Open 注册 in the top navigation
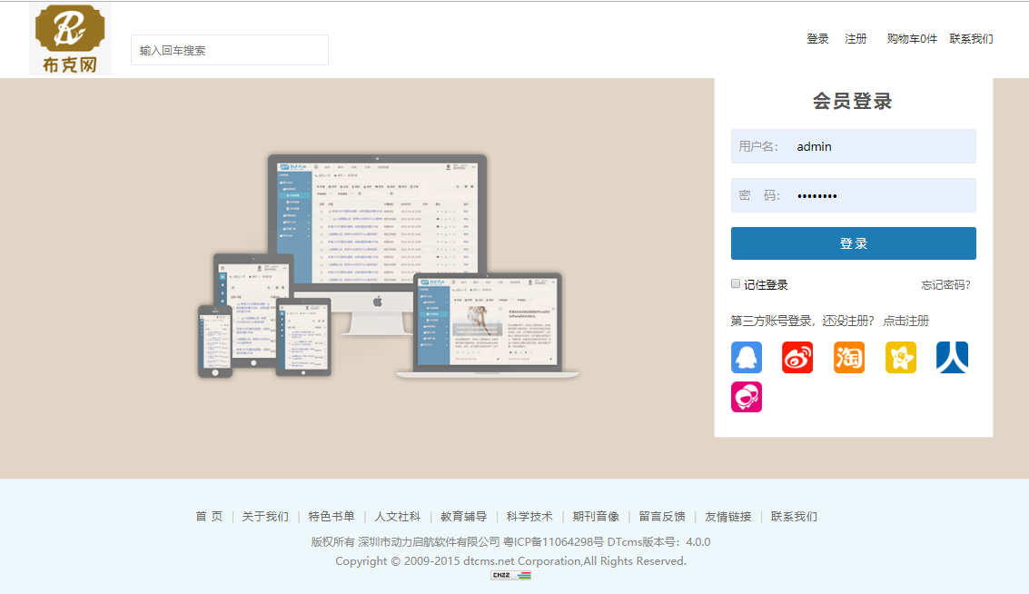1029x594 pixels. click(x=856, y=39)
